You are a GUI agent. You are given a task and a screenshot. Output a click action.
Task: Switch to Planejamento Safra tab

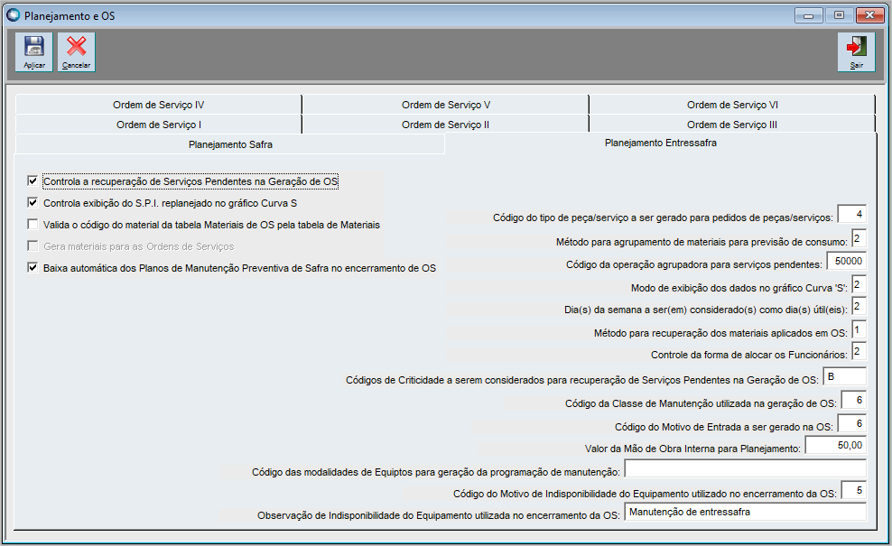[x=230, y=144]
